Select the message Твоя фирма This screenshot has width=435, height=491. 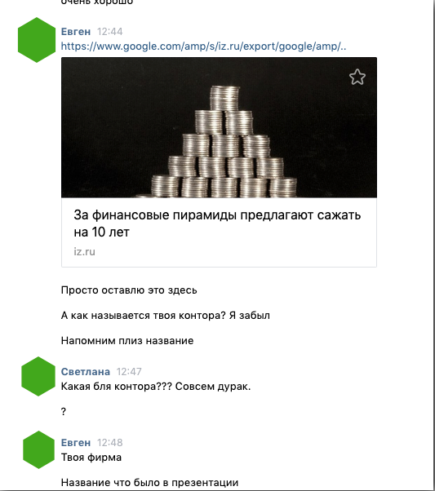[x=91, y=458]
